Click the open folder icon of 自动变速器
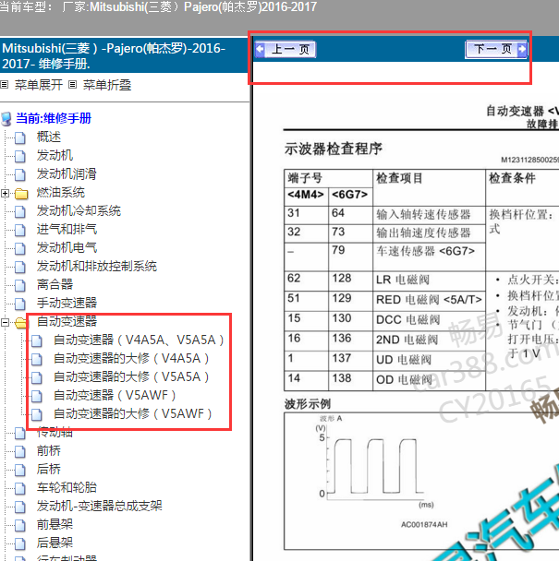The height and width of the screenshot is (561, 559). tap(20, 322)
